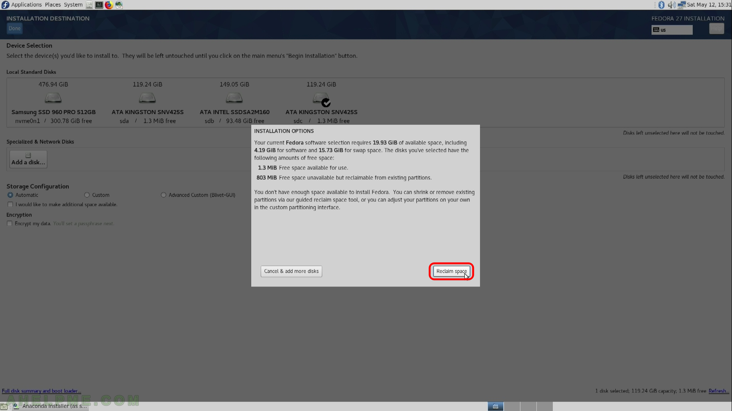Image resolution: width=732 pixels, height=411 pixels.
Task: Click Reclaim space button
Action: point(451,271)
